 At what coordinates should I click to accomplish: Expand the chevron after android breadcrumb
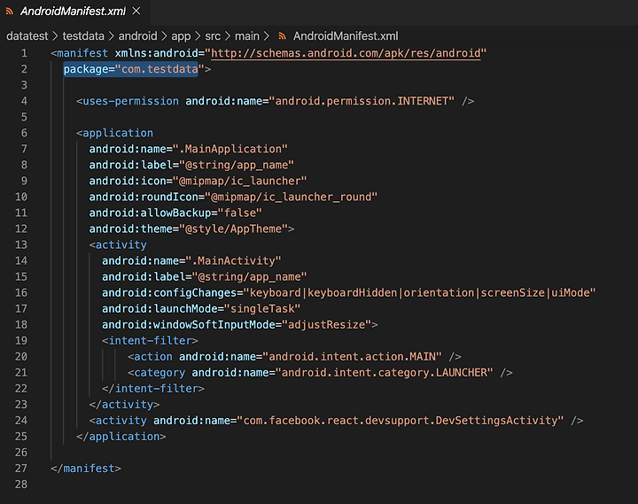click(165, 36)
